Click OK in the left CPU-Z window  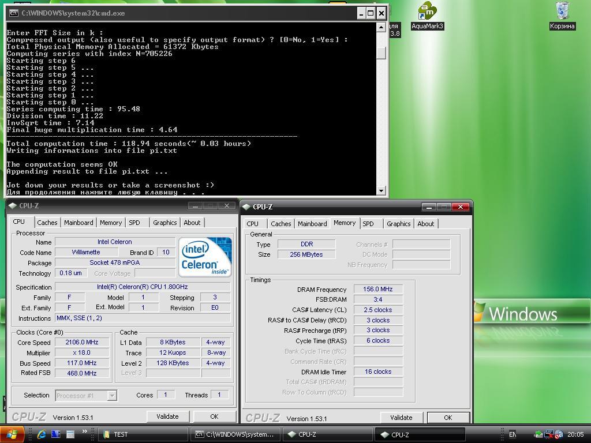215,416
